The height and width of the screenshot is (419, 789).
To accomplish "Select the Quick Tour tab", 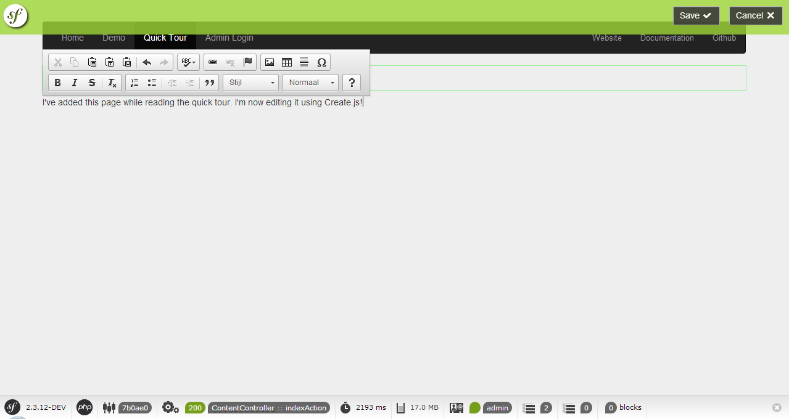I will [x=165, y=38].
